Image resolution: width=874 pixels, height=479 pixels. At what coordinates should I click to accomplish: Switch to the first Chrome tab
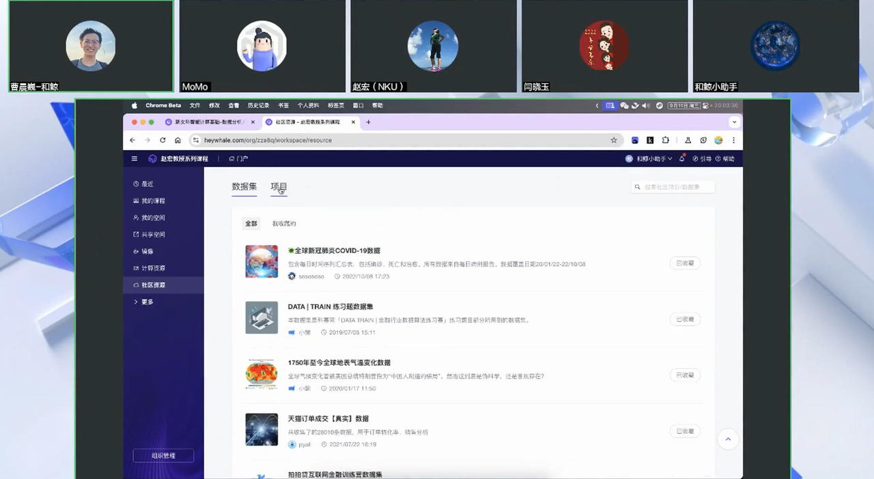[x=210, y=122]
